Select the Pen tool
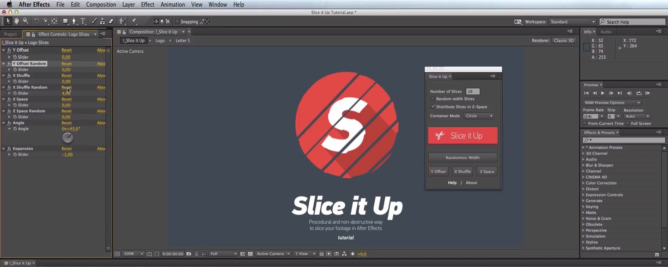The height and width of the screenshot is (267, 668). [x=74, y=21]
